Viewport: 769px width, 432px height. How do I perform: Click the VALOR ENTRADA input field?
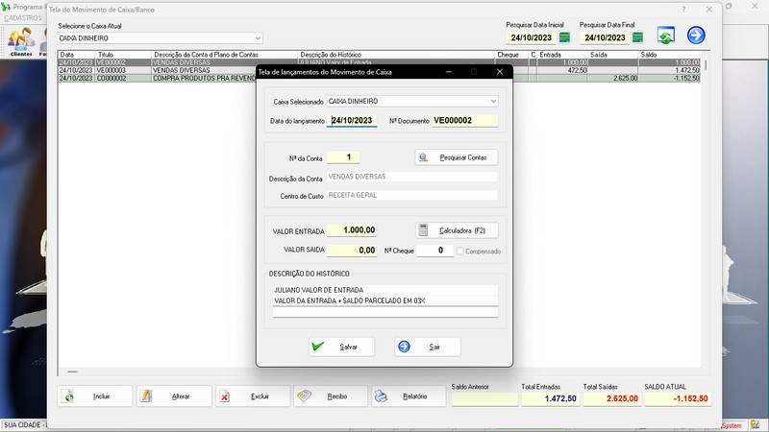(x=352, y=230)
